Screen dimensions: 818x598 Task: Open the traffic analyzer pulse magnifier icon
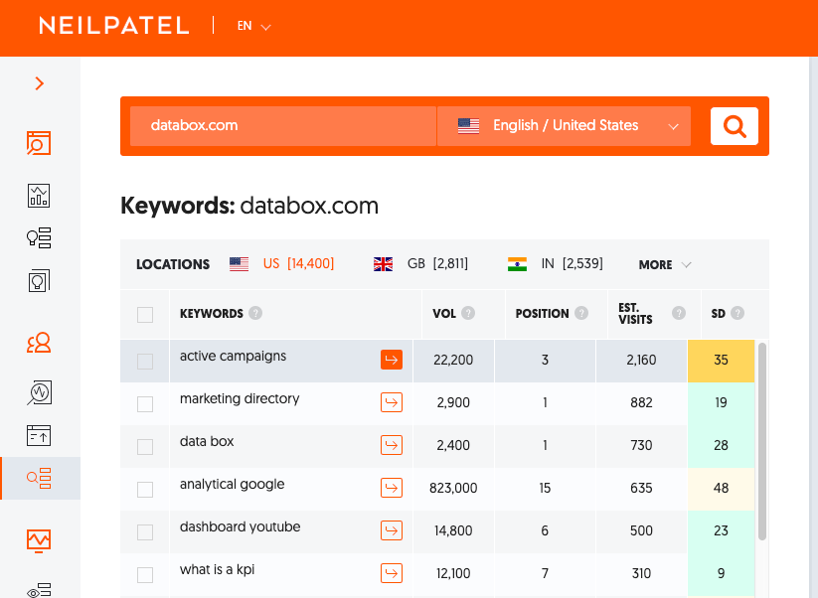39,392
